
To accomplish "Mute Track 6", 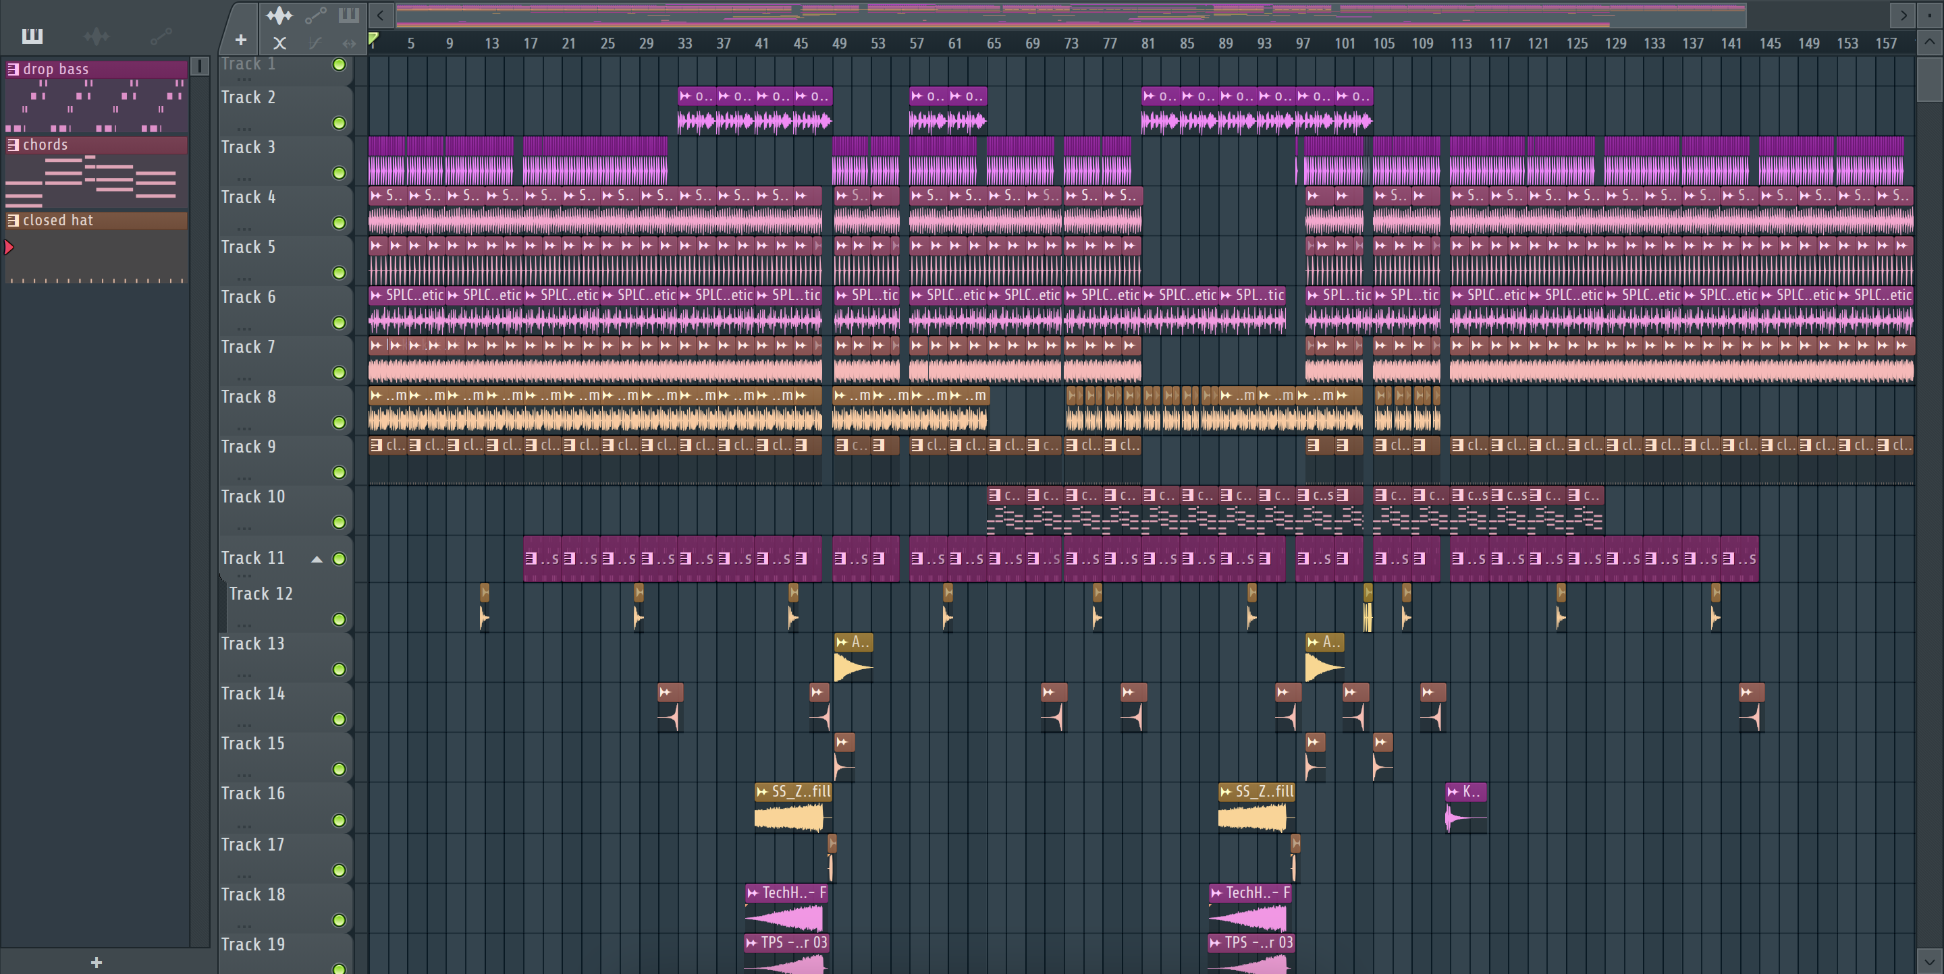I will click(340, 322).
